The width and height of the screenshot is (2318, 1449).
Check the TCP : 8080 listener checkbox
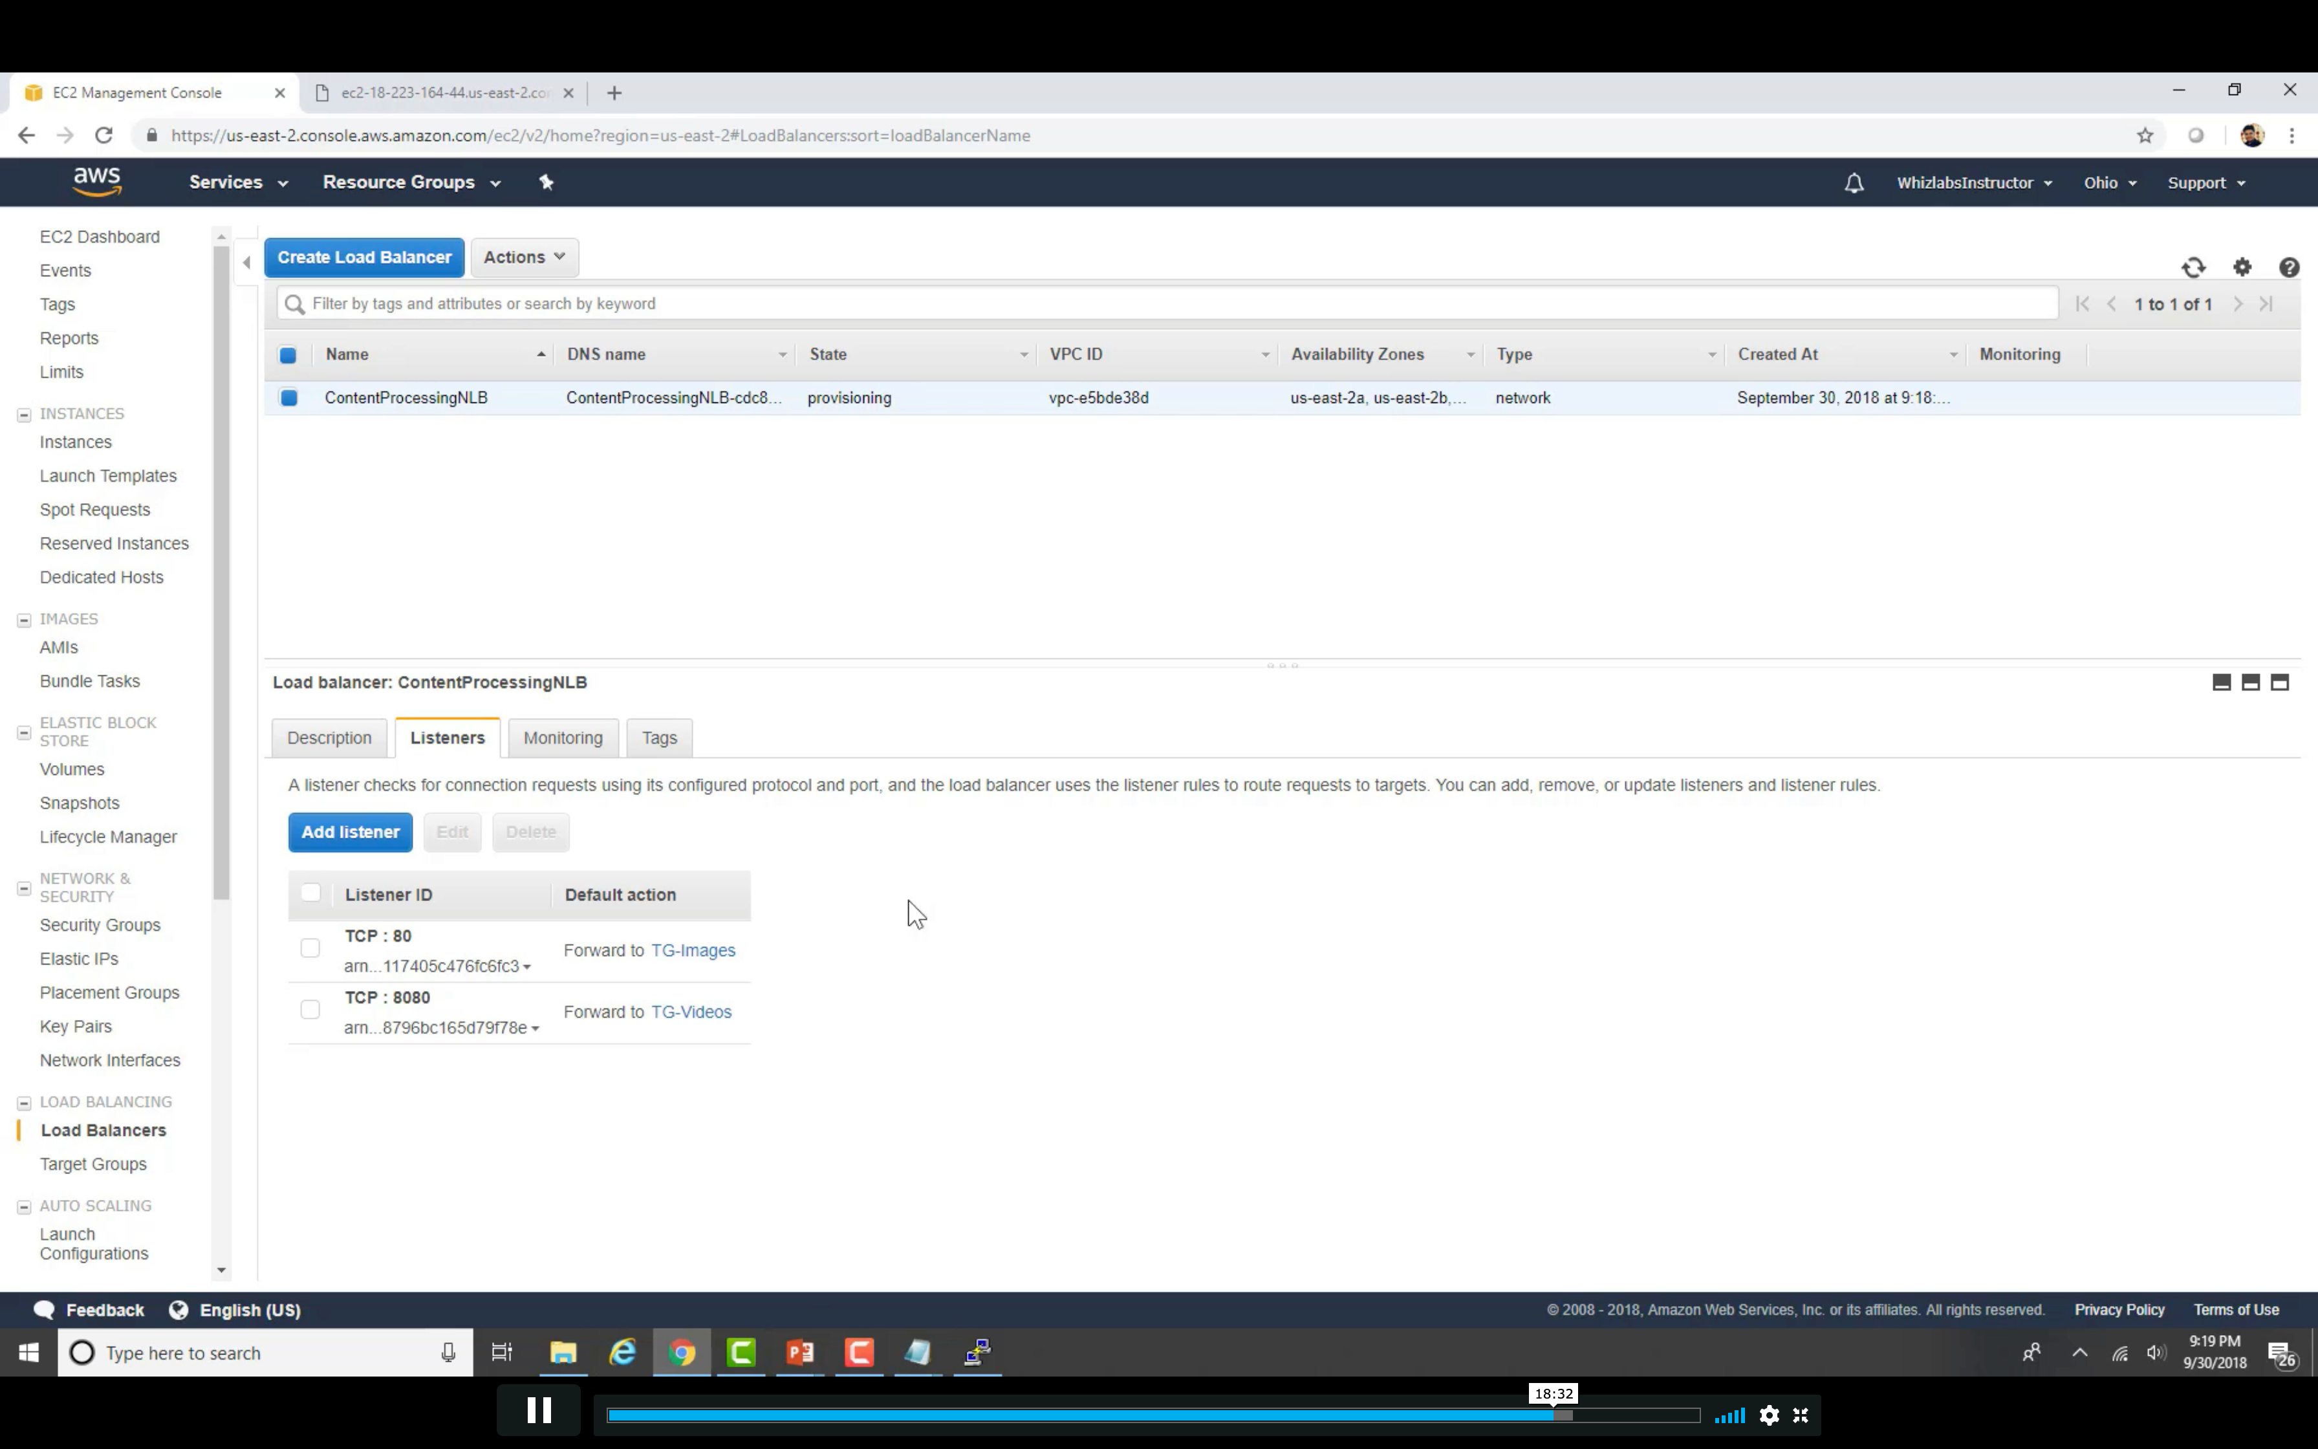[309, 1010]
